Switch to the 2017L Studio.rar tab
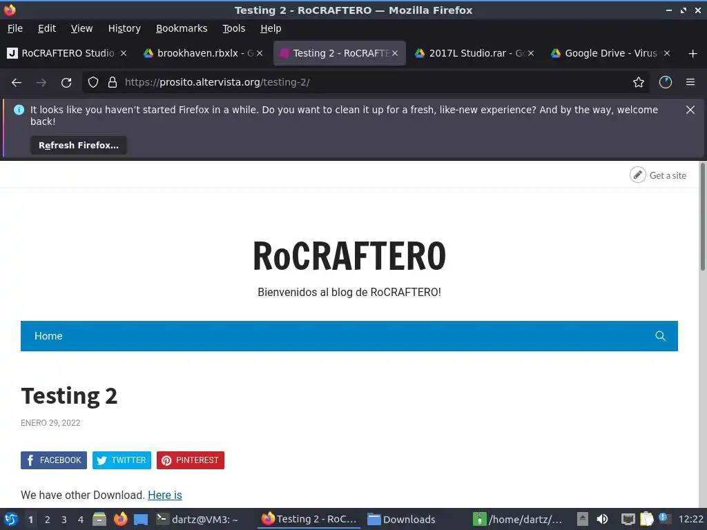 (474, 53)
